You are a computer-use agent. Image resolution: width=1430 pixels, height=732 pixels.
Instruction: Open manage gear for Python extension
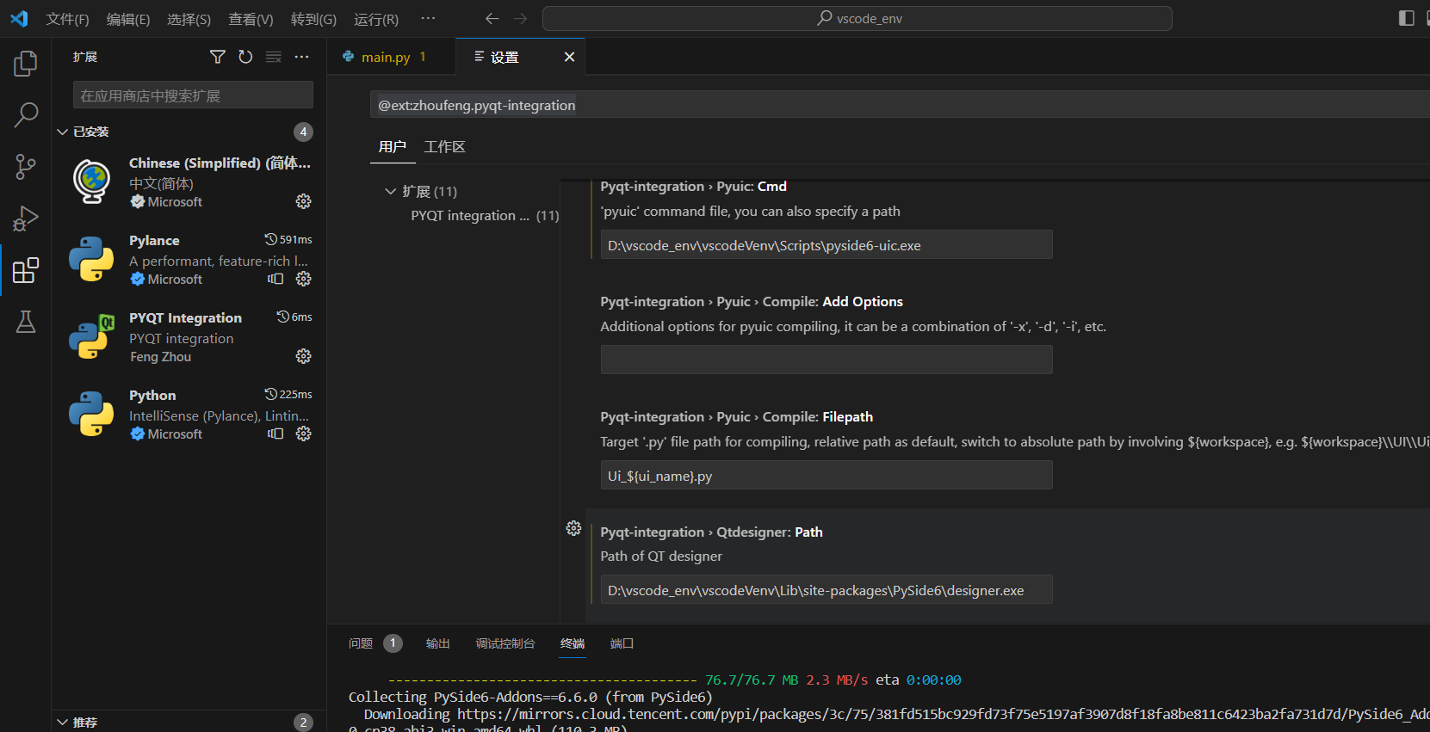pyautogui.click(x=304, y=434)
